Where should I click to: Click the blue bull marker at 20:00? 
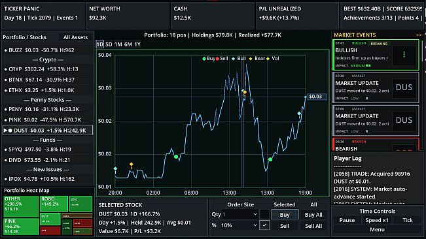[115, 168]
